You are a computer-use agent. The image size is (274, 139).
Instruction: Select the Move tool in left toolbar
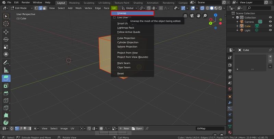(6, 32)
